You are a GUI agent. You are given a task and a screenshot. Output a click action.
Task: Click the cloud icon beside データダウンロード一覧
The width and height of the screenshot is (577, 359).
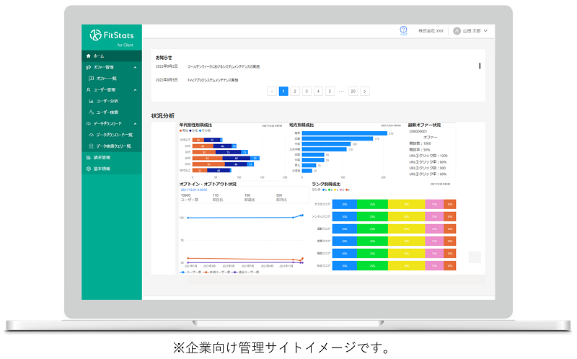coord(92,135)
